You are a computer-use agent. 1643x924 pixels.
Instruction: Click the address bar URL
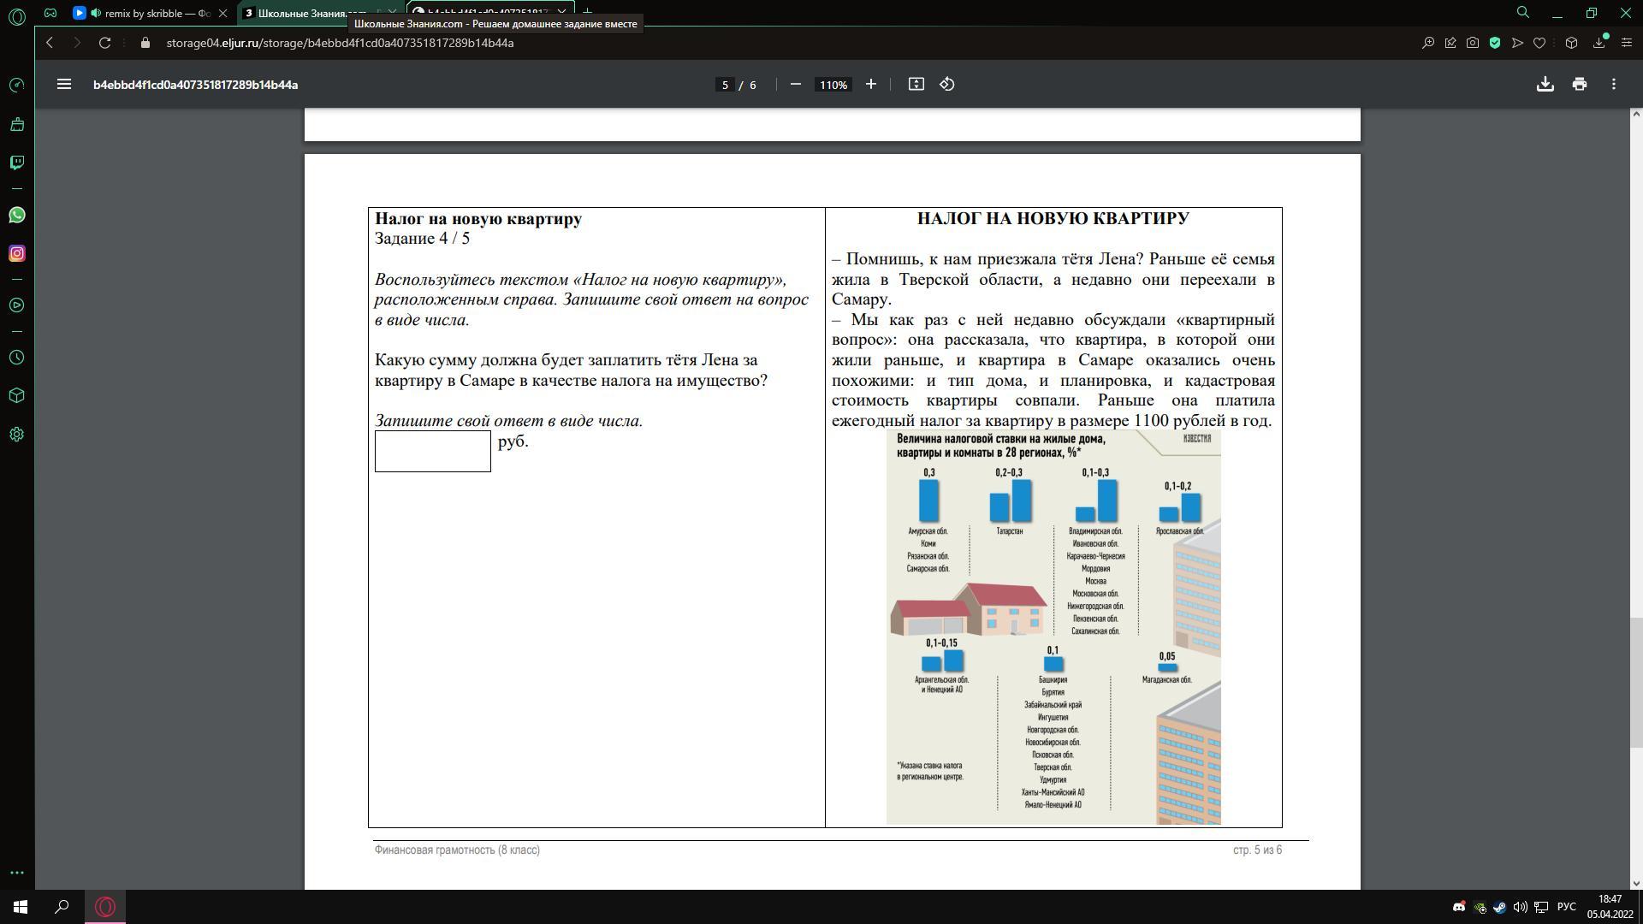click(340, 43)
